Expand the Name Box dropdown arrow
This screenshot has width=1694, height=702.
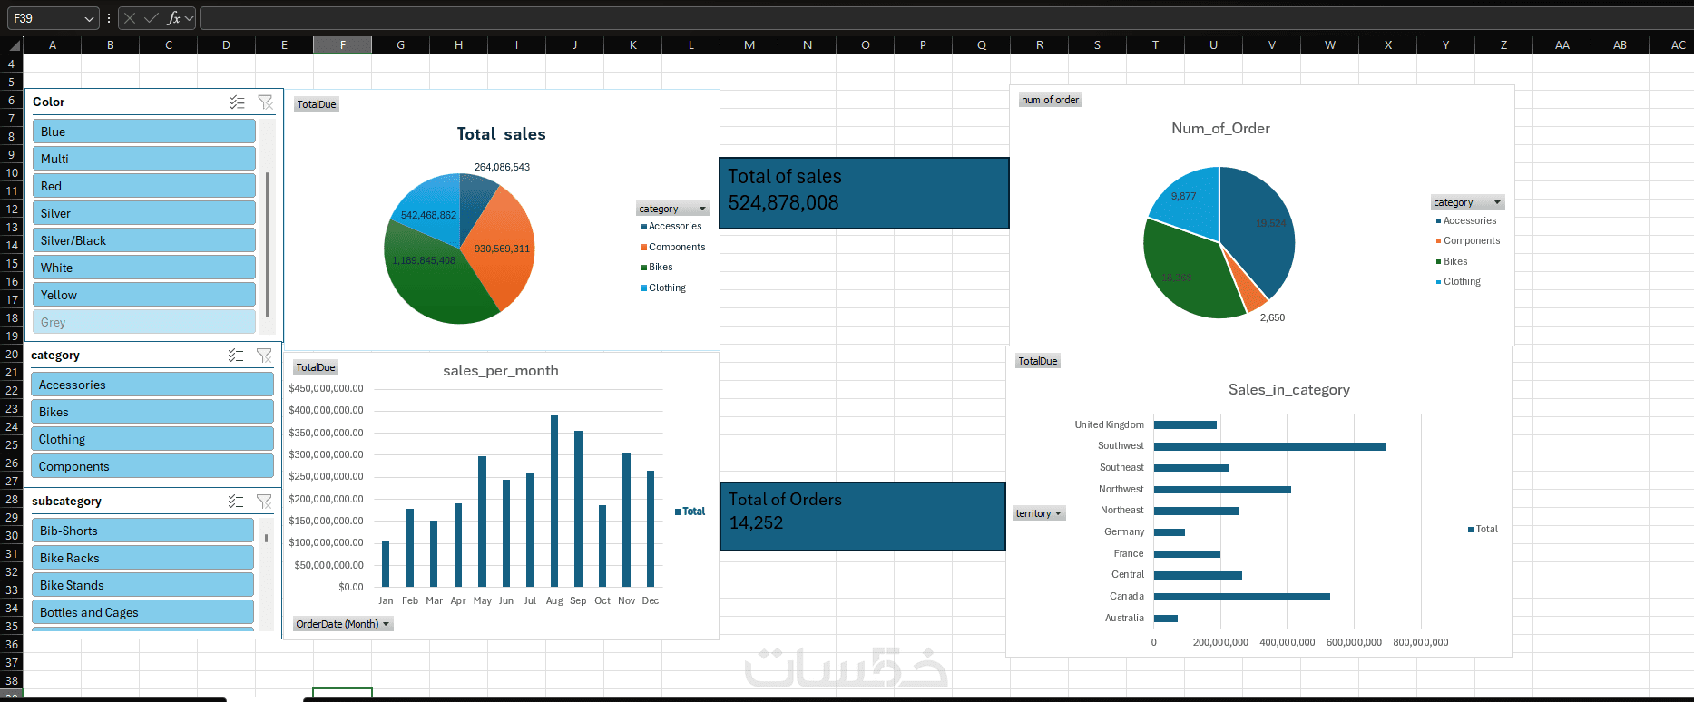pyautogui.click(x=89, y=18)
